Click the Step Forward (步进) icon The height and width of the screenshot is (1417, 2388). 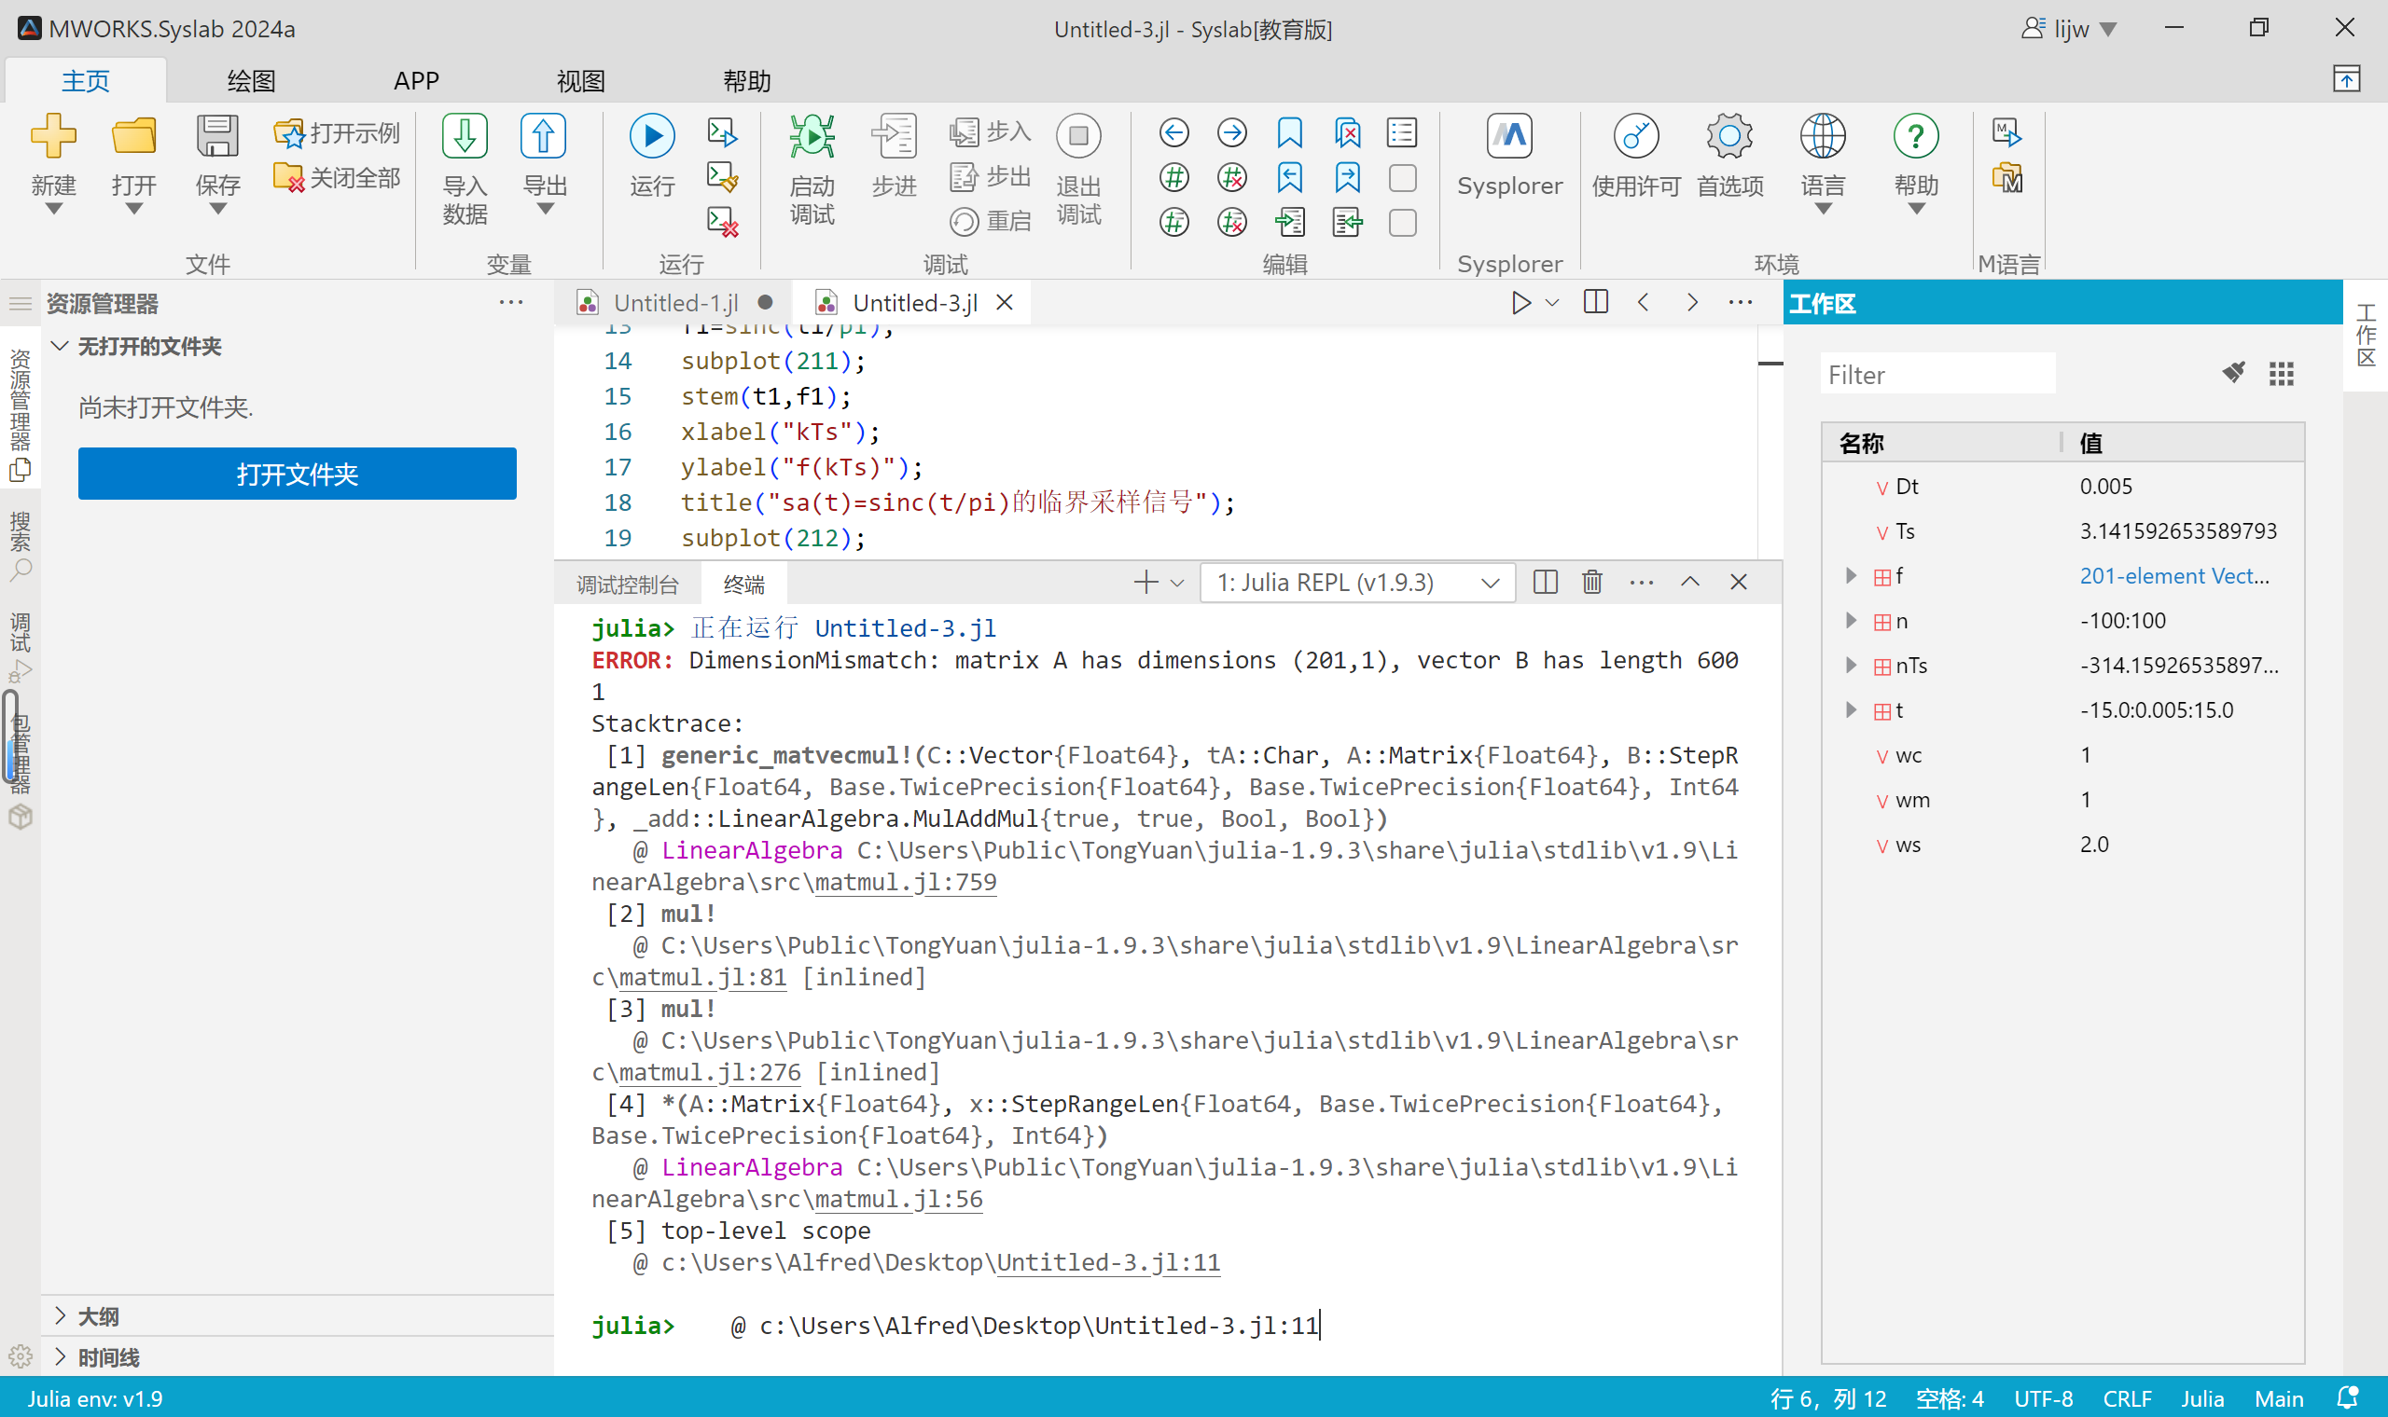pos(894,135)
